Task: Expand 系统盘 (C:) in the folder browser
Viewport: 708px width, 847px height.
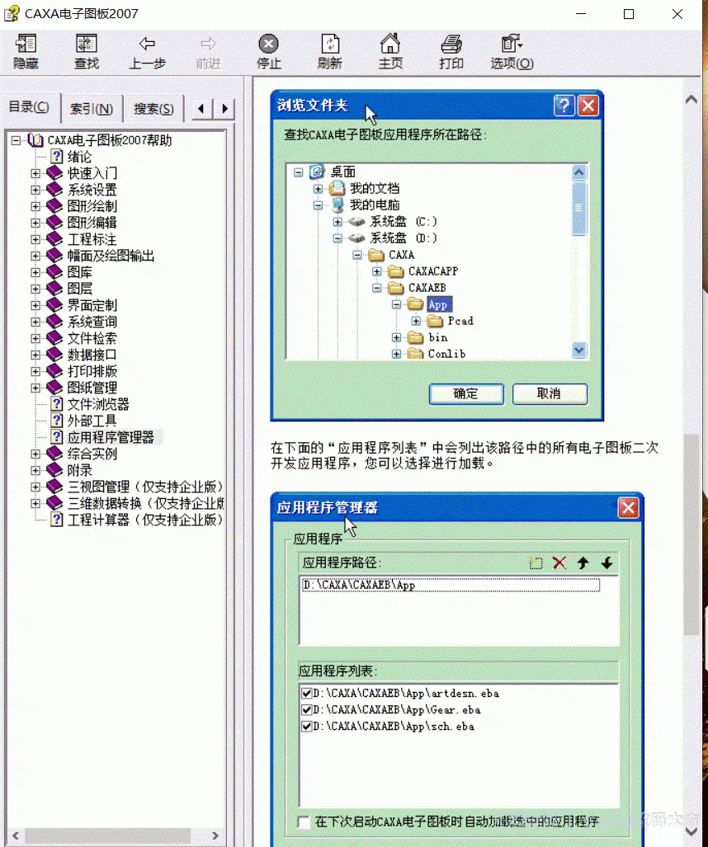Action: 337,222
